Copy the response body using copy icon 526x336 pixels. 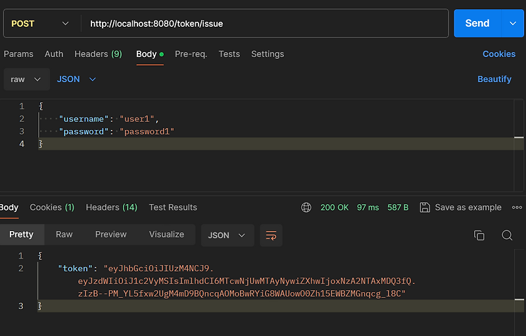pyautogui.click(x=479, y=235)
